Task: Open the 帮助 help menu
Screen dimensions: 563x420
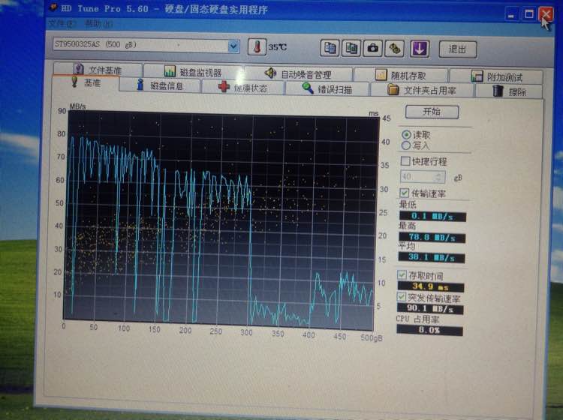Action: click(98, 24)
